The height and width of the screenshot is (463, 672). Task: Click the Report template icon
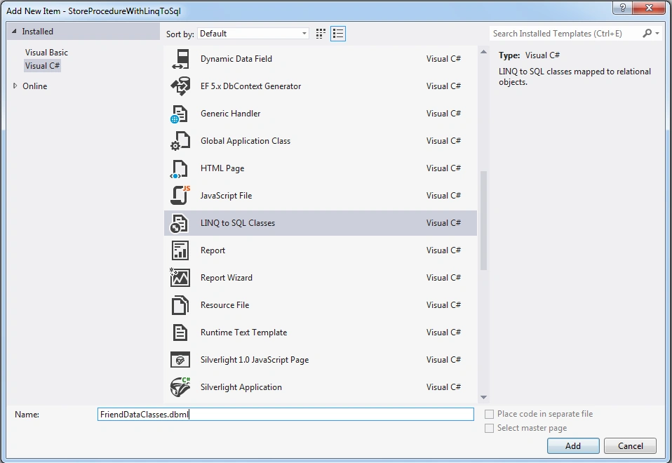click(180, 250)
